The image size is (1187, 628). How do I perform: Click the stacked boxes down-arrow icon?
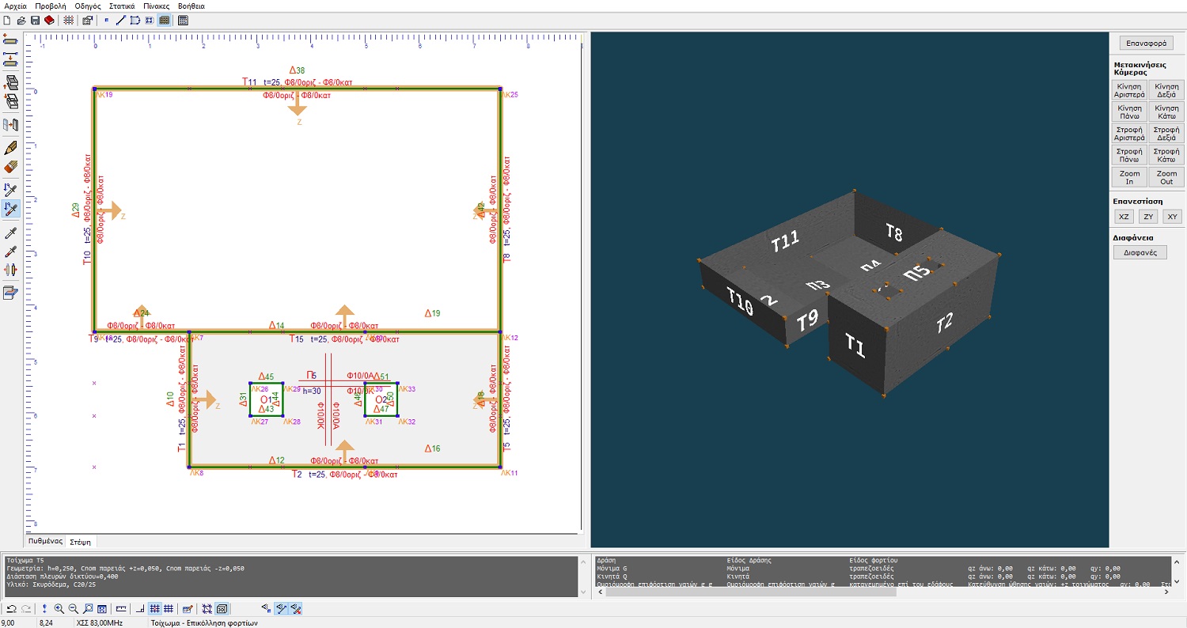click(11, 101)
